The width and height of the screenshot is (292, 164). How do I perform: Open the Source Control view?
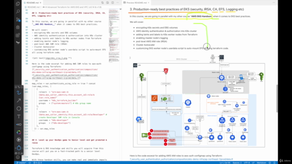pos(18,19)
